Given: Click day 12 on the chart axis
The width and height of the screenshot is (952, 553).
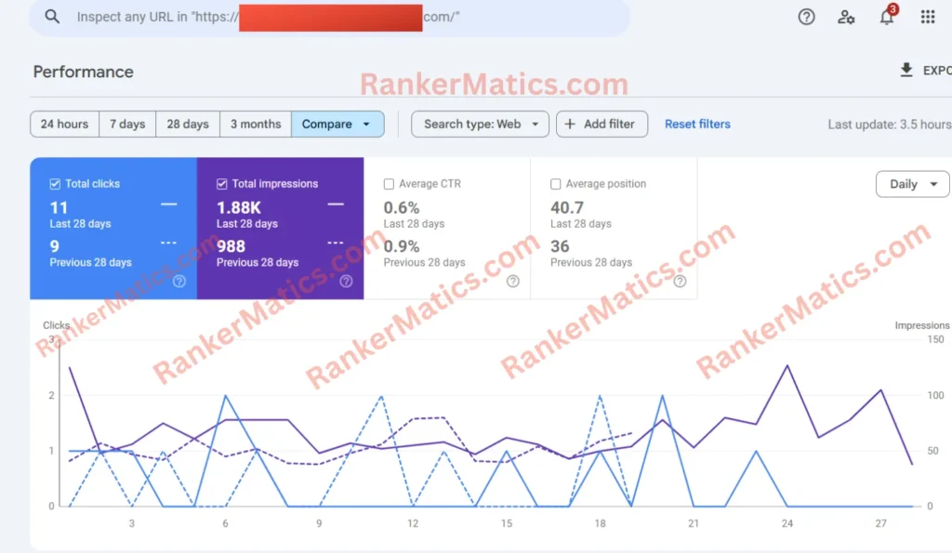Looking at the screenshot, I should 413,523.
